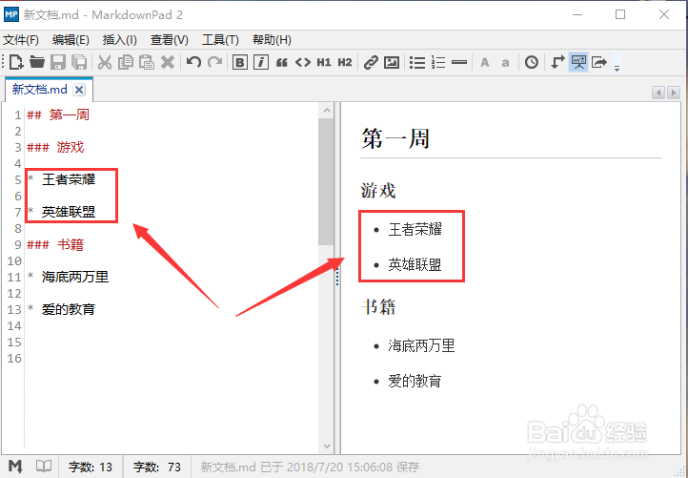Redo the last edit

[214, 62]
